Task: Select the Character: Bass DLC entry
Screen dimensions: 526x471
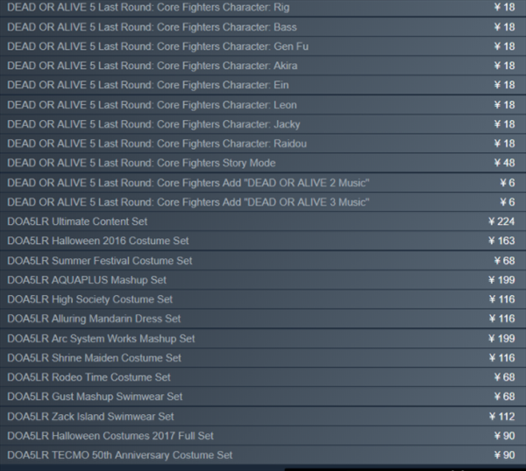Action: point(263,27)
